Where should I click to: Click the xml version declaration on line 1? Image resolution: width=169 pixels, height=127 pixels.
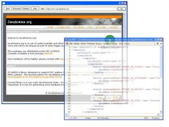click(x=100, y=47)
